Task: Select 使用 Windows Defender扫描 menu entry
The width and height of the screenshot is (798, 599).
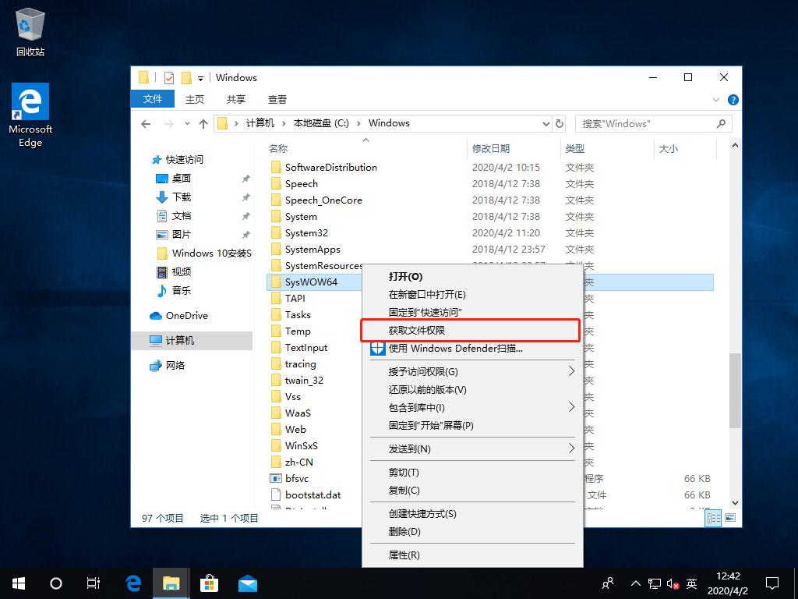Action: tap(472, 349)
